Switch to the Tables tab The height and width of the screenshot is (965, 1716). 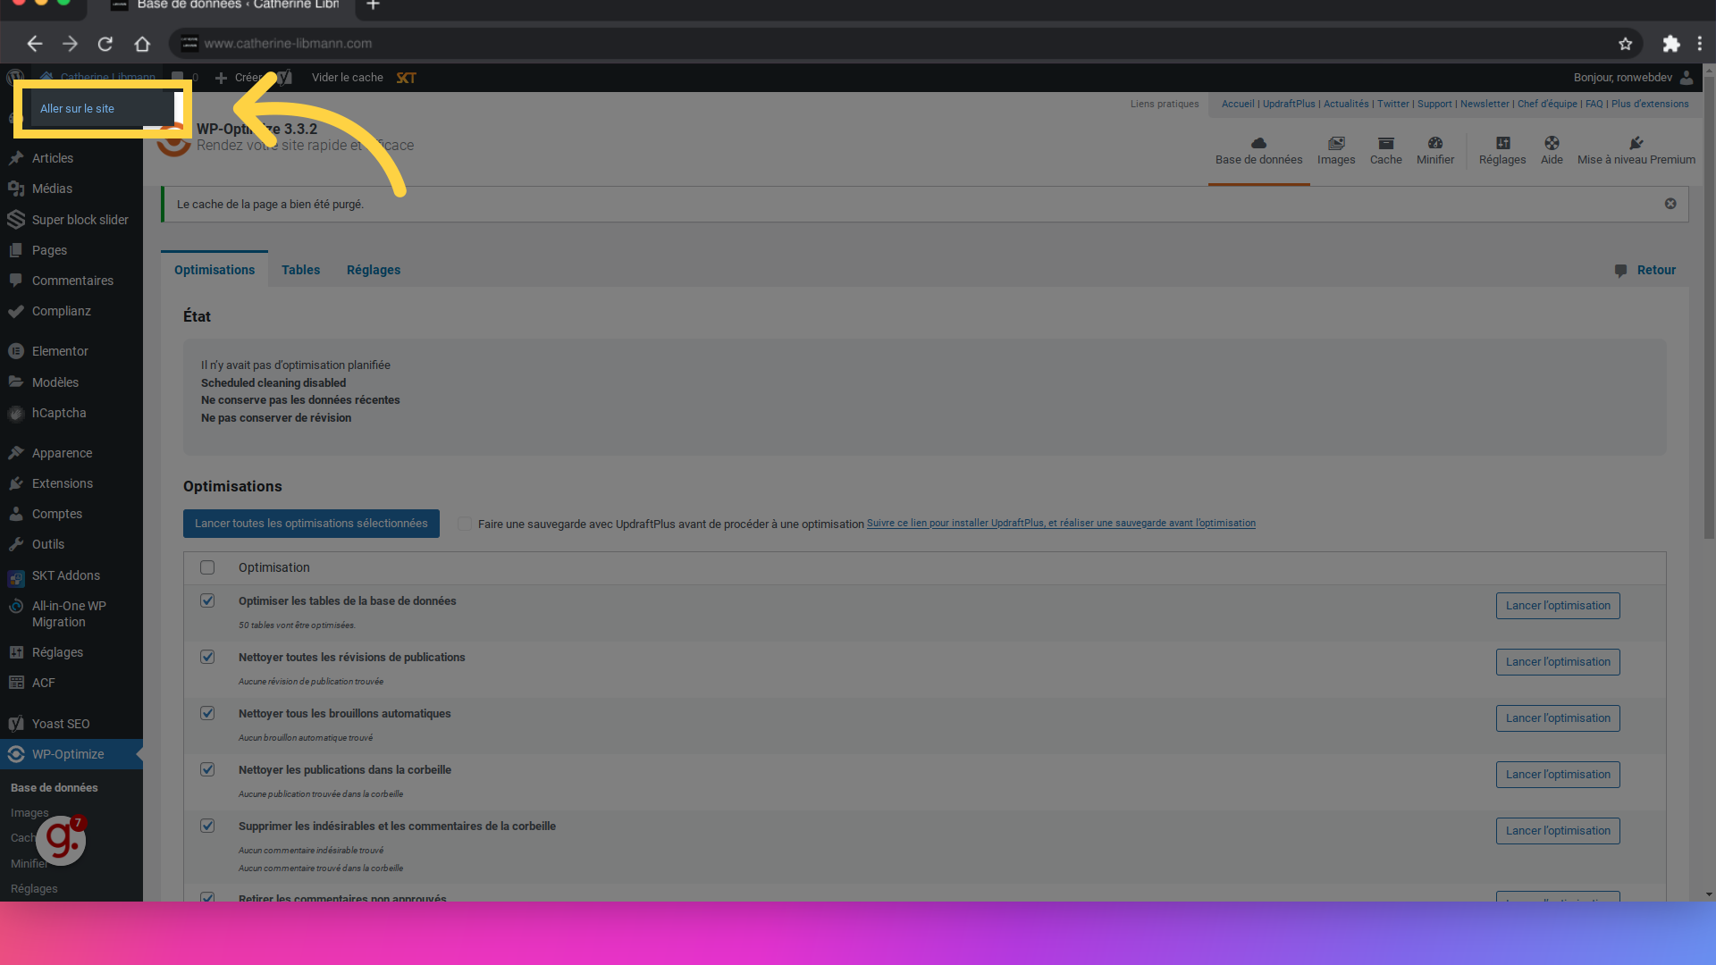tap(300, 270)
